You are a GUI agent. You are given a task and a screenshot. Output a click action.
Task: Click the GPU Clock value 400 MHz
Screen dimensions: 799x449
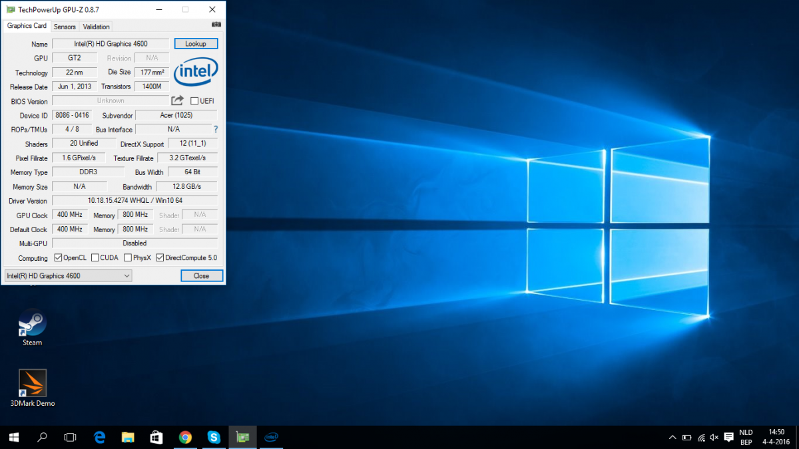70,215
